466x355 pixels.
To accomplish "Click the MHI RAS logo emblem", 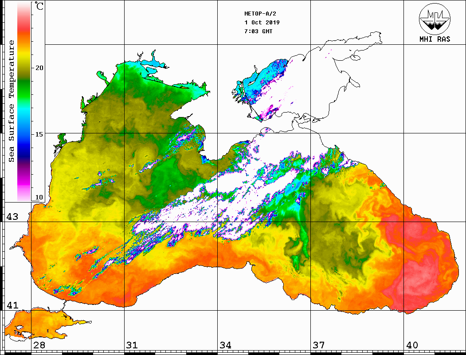I will coord(435,19).
